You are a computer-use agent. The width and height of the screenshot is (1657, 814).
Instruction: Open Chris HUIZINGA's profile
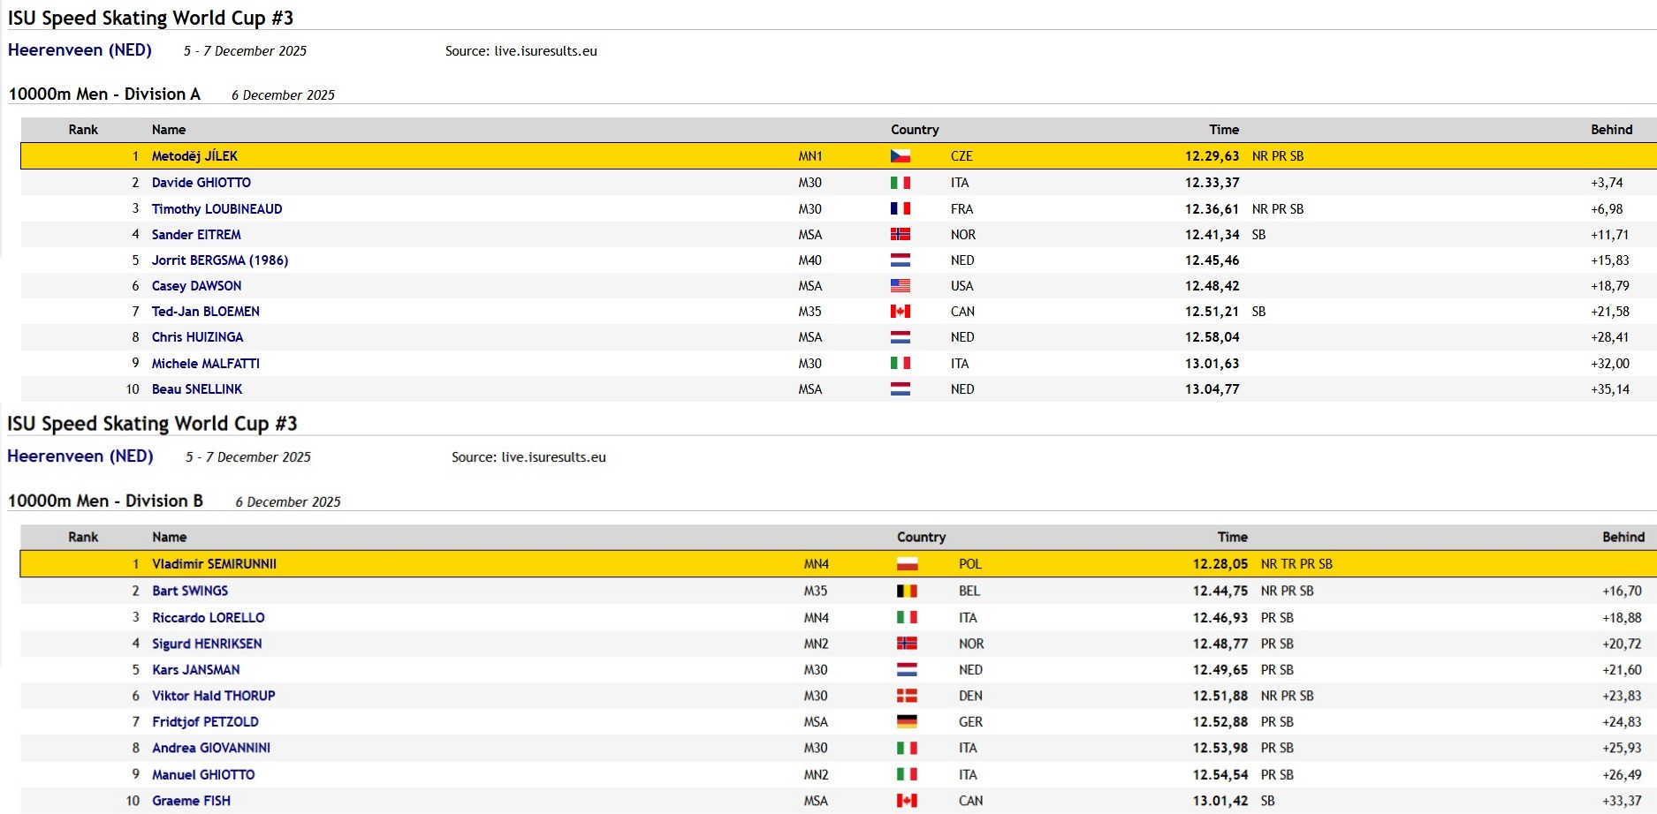(197, 337)
